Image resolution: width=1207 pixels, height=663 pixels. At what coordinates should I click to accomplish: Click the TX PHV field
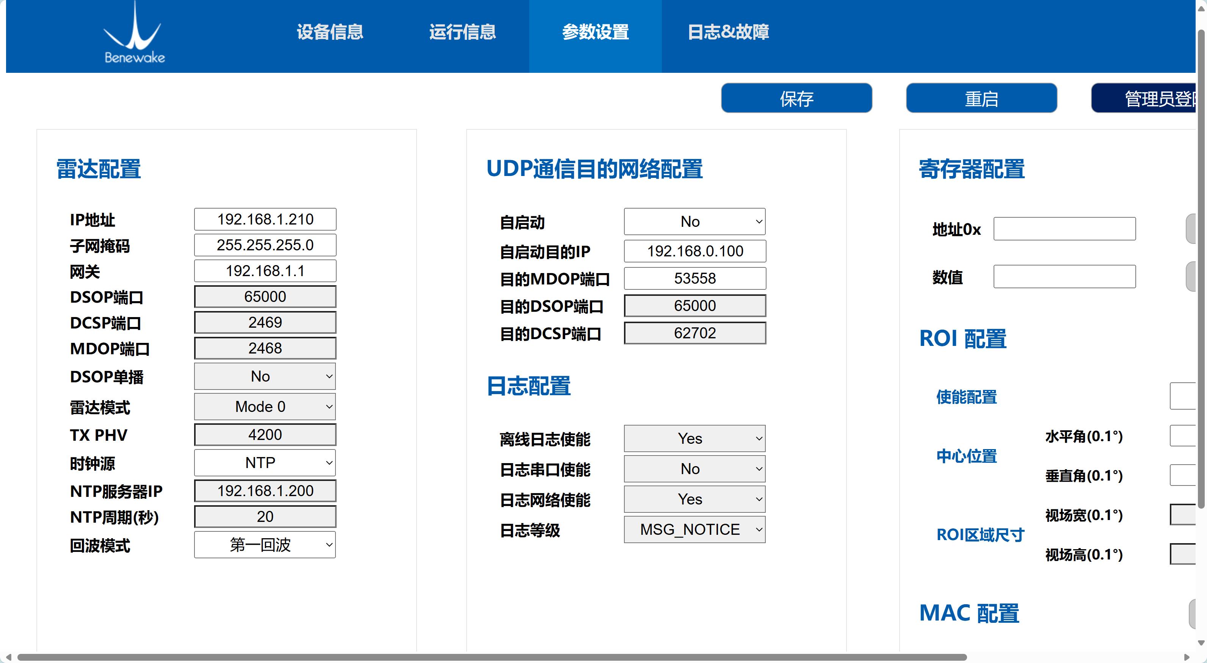pos(265,435)
